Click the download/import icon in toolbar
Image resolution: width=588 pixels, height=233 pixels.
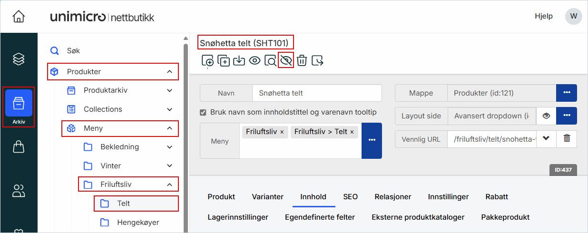coord(239,61)
